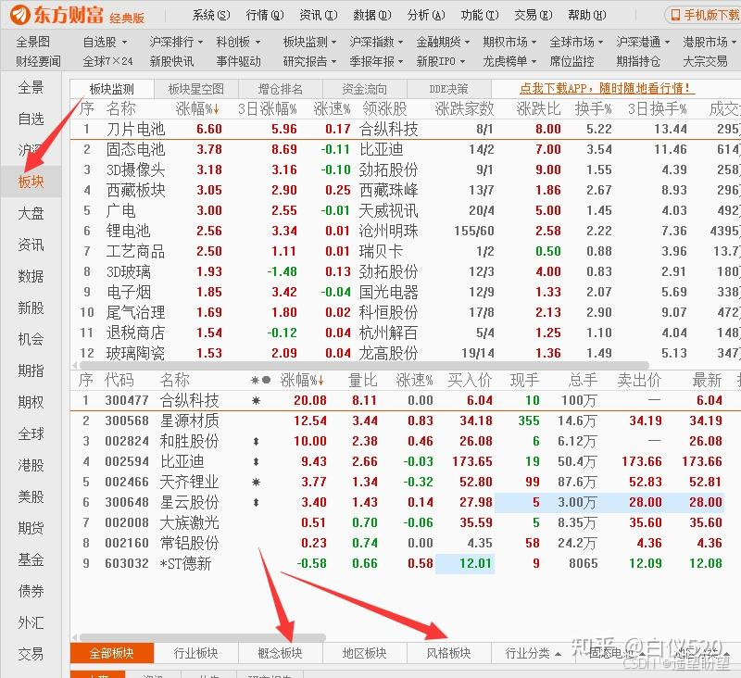
Task: Open 全球7×24 news
Action: click(x=107, y=61)
